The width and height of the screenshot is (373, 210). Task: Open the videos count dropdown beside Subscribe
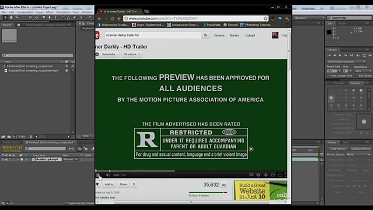[132, 54]
